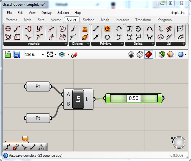191x161 pixels.
Task: Open the sketch pencil tool in canvas toolbar
Action: point(74,55)
